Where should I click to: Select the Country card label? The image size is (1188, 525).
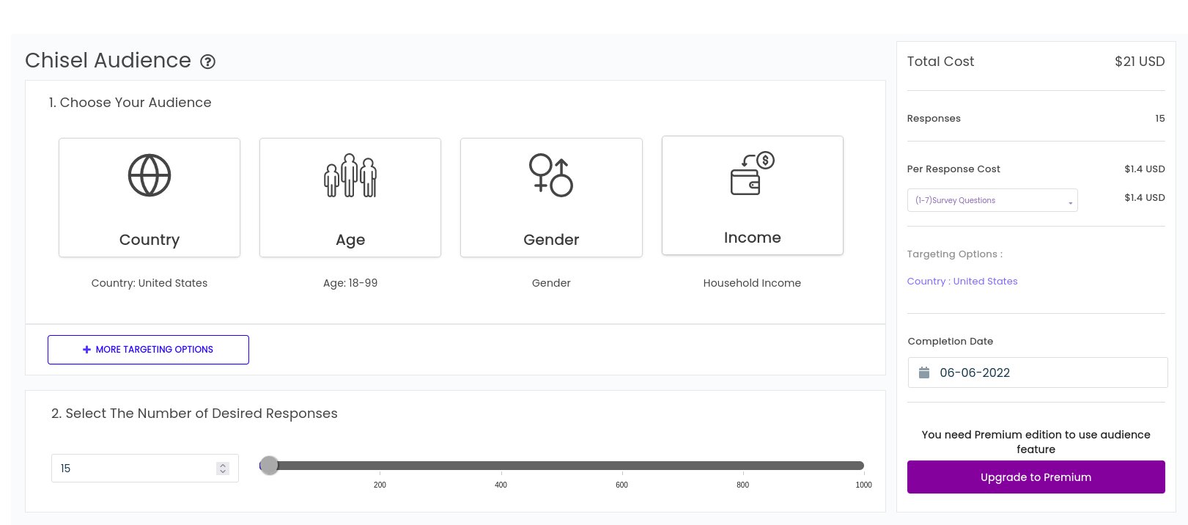point(150,240)
